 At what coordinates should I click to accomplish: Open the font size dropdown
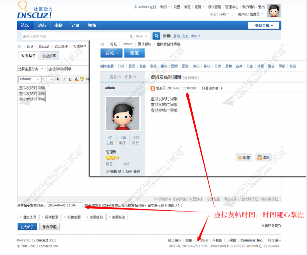pyautogui.click(x=47, y=79)
